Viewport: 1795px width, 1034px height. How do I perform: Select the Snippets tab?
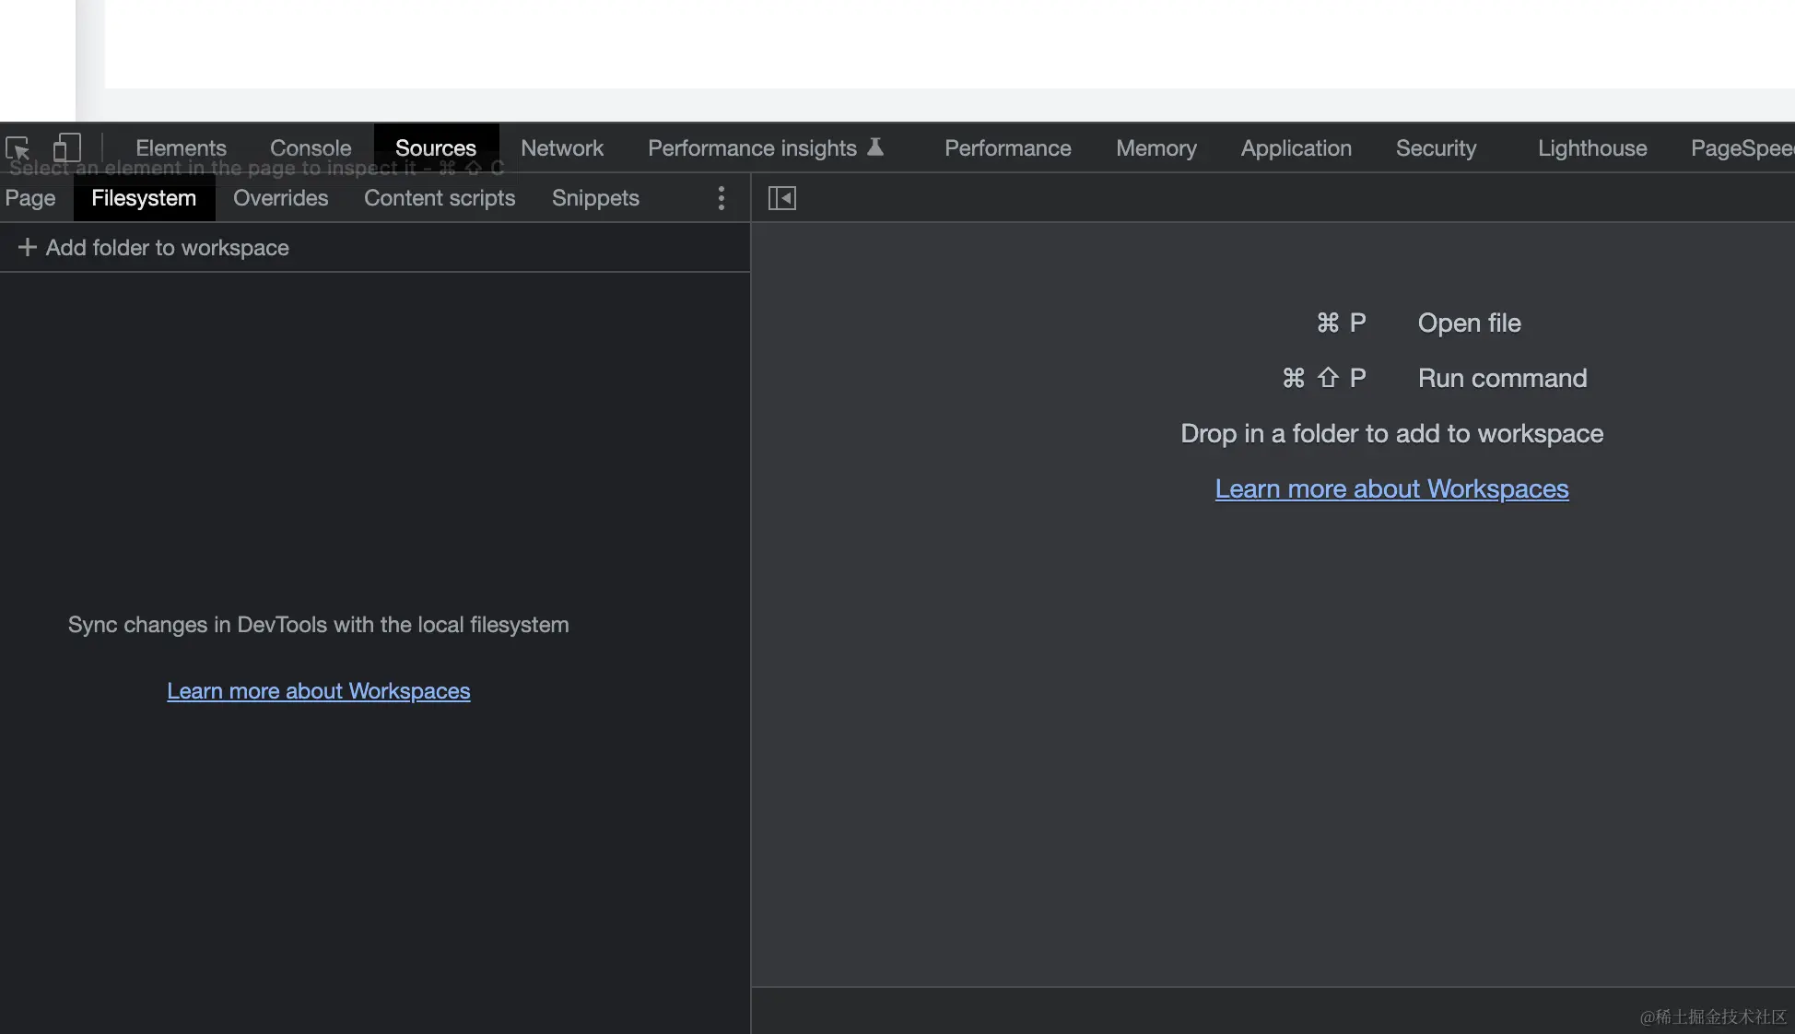595,198
